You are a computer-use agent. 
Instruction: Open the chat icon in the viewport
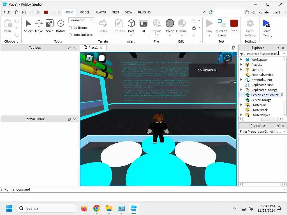tap(101, 58)
